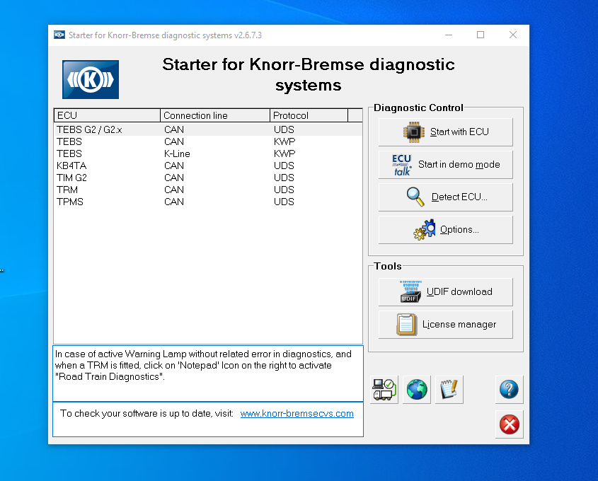This screenshot has height=481, width=598.
Task: Maximize the Starter window
Action: point(481,35)
